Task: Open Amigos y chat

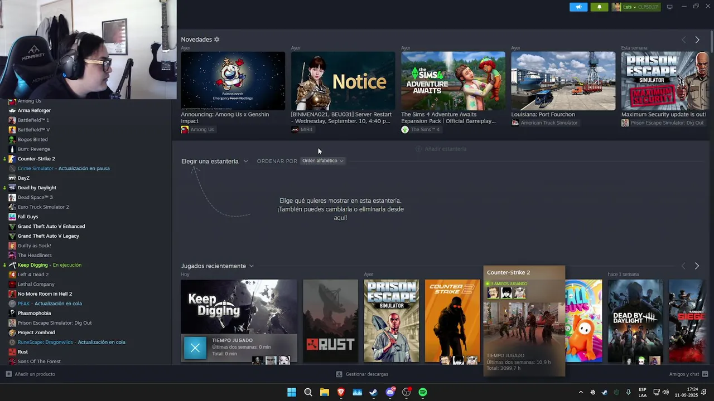Action: point(688,374)
